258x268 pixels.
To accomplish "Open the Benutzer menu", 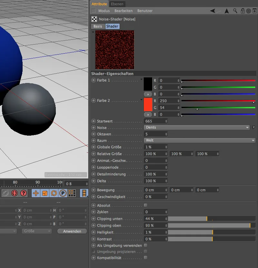I will [x=145, y=11].
